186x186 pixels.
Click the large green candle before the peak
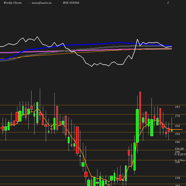tap(137, 126)
